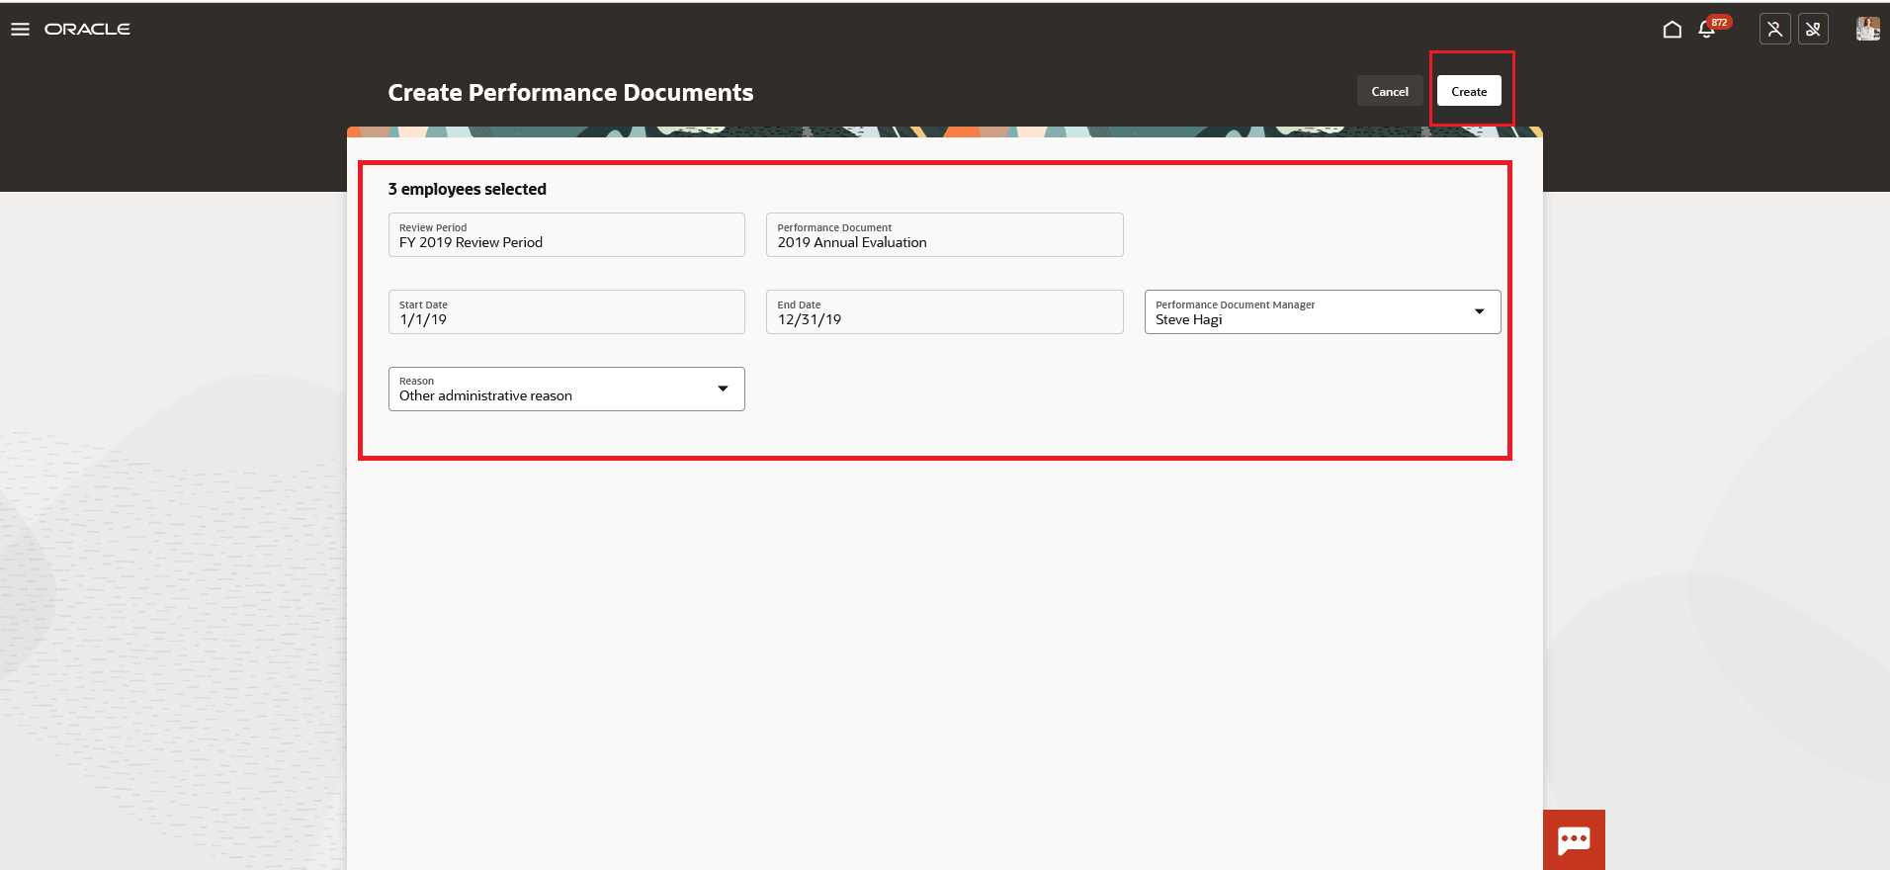Click the End Date field
The height and width of the screenshot is (870, 1890).
click(944, 312)
